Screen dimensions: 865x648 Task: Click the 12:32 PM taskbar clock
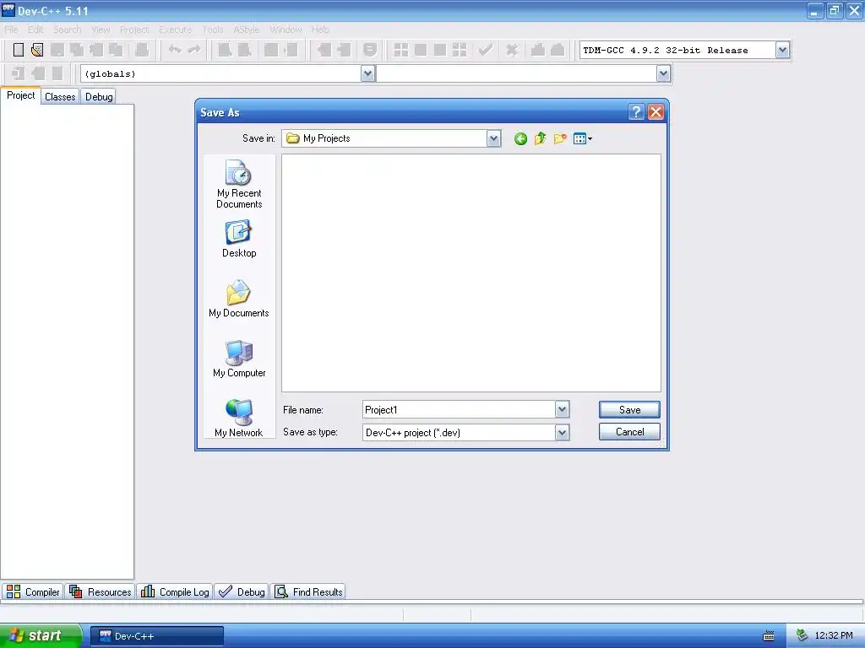point(834,635)
